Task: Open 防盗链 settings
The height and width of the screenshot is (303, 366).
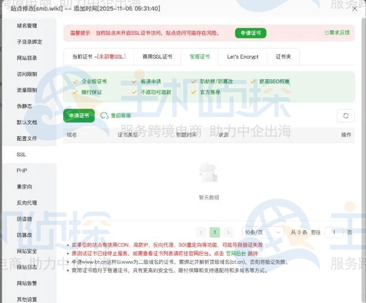Action: 24,219
